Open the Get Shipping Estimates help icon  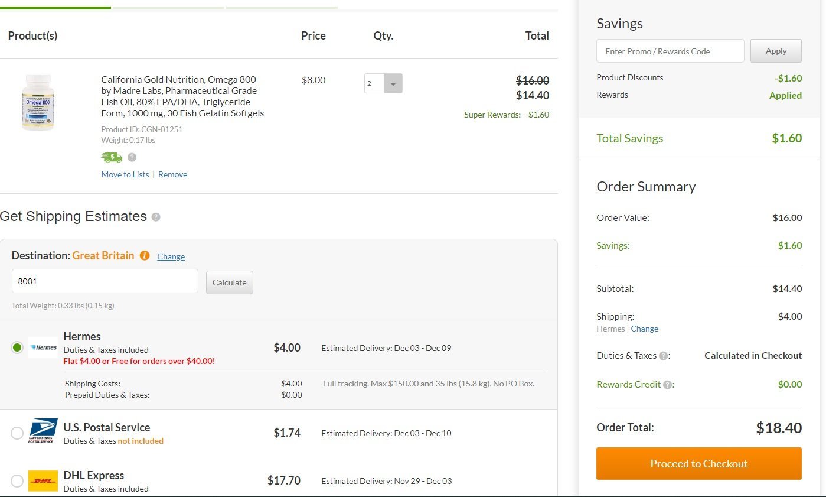[x=156, y=217]
